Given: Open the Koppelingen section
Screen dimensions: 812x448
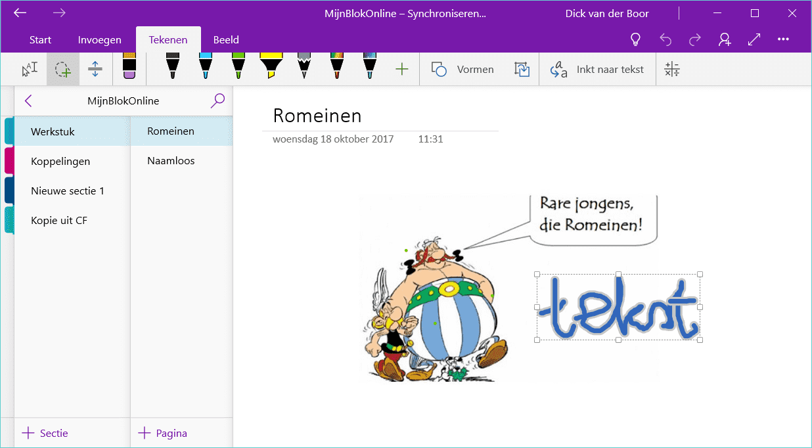Looking at the screenshot, I should [72, 161].
